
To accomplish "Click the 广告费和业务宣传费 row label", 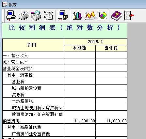I will [31, 134].
